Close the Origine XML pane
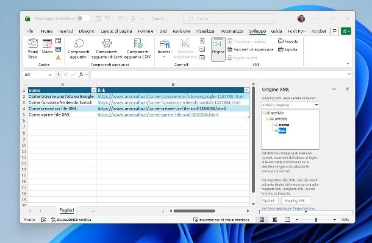The height and width of the screenshot is (243, 372). [348, 89]
